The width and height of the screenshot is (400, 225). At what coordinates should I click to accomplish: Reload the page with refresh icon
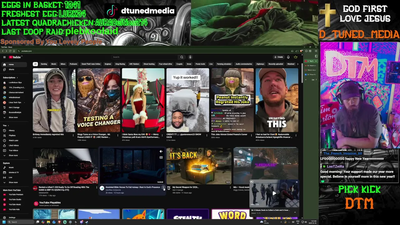point(10,51)
